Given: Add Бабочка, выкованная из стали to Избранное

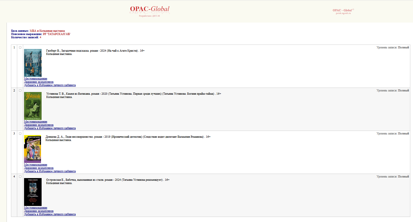Looking at the screenshot, I should (50, 214).
